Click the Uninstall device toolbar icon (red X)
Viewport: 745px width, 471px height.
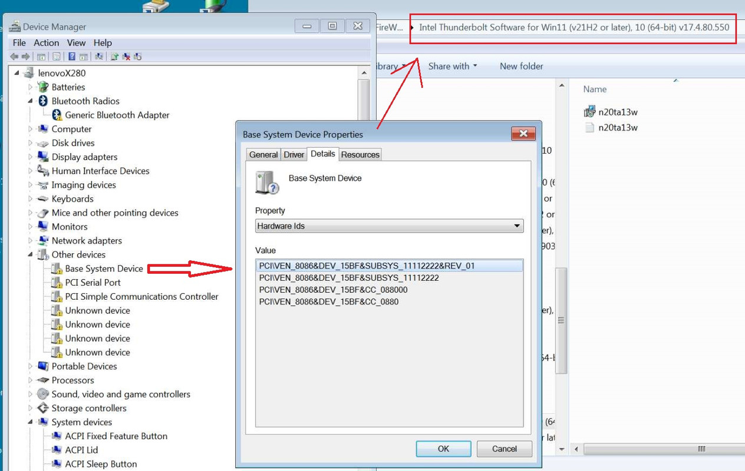(126, 57)
